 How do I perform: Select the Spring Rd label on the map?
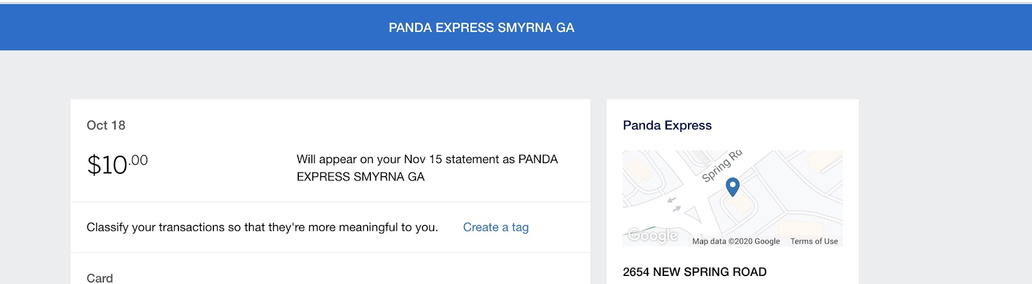coord(721,166)
